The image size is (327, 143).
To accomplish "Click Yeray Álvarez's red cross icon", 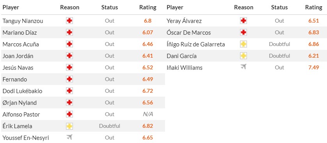I will (x=243, y=21).
